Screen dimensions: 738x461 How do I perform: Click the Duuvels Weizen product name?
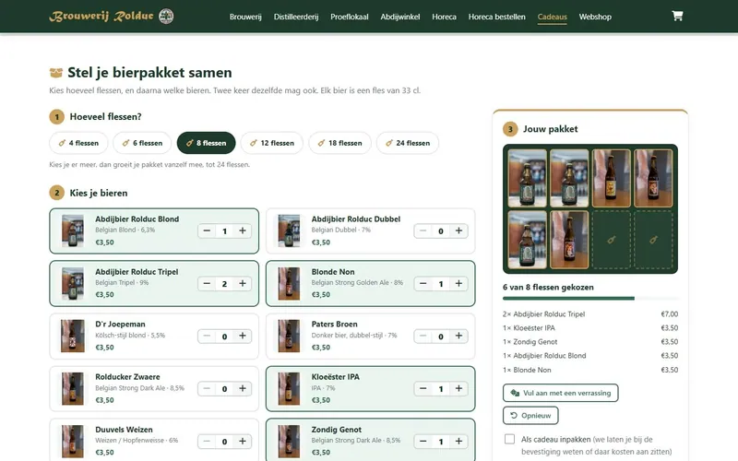[124, 430]
